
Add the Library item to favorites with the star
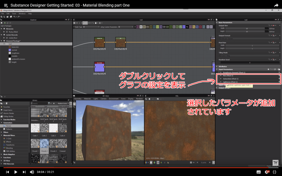click(54, 104)
